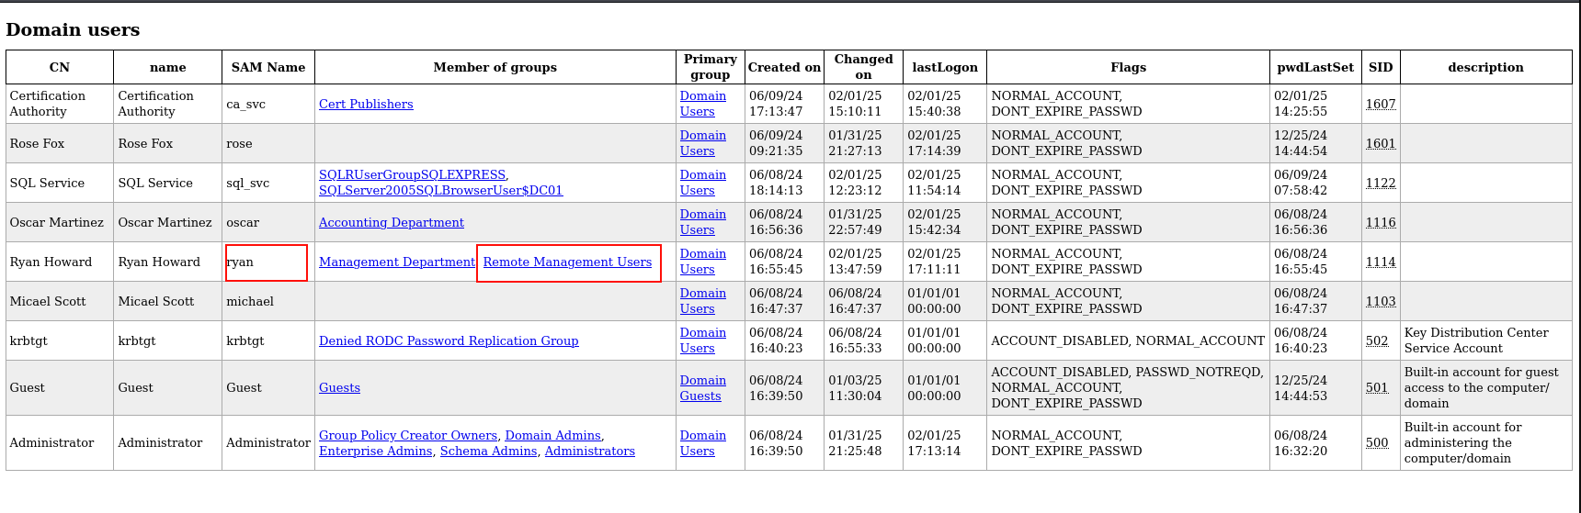Screen dimensions: 1581x513
Task: Follow the Domain Admins link
Action: [x=552, y=435]
